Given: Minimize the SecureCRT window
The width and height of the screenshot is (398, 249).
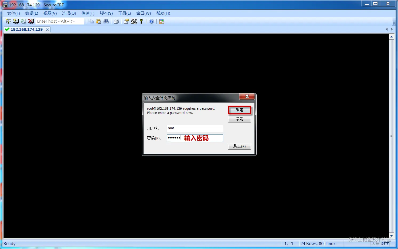Looking at the screenshot, I should (367, 4).
